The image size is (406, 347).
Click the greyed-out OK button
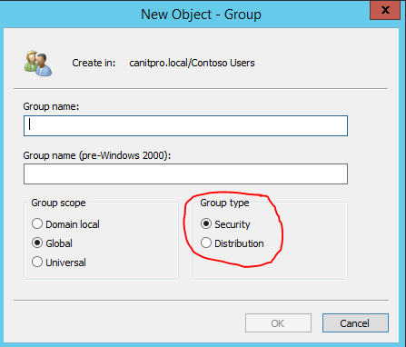pyautogui.click(x=278, y=323)
